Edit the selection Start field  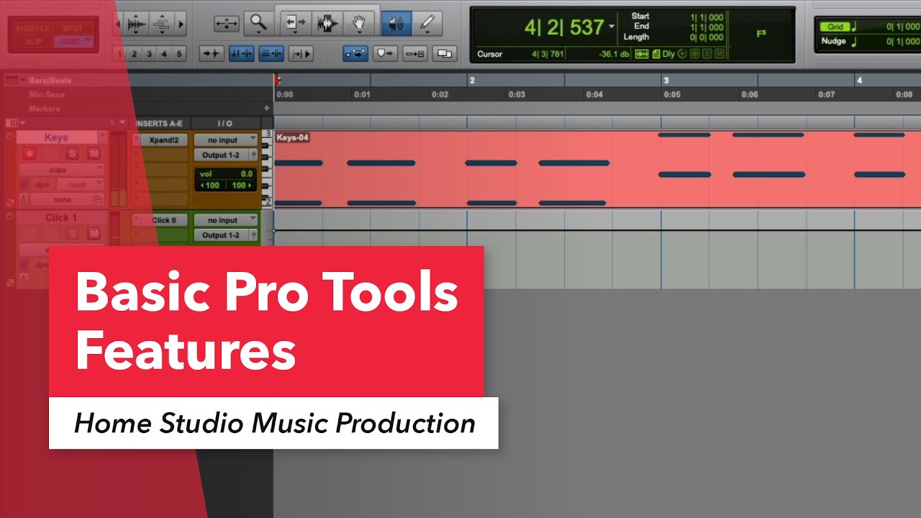point(706,16)
